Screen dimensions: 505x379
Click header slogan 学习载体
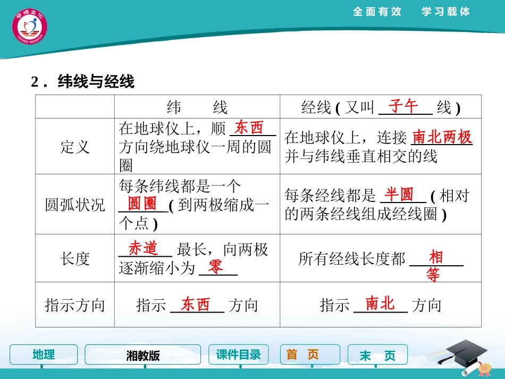[446, 12]
